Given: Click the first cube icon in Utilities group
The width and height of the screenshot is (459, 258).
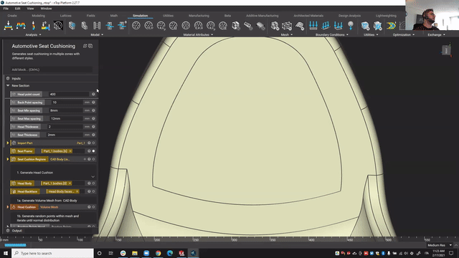Looking at the screenshot, I should (x=365, y=26).
